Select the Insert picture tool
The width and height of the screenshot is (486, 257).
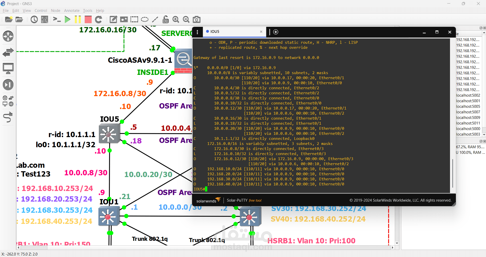[124, 19]
